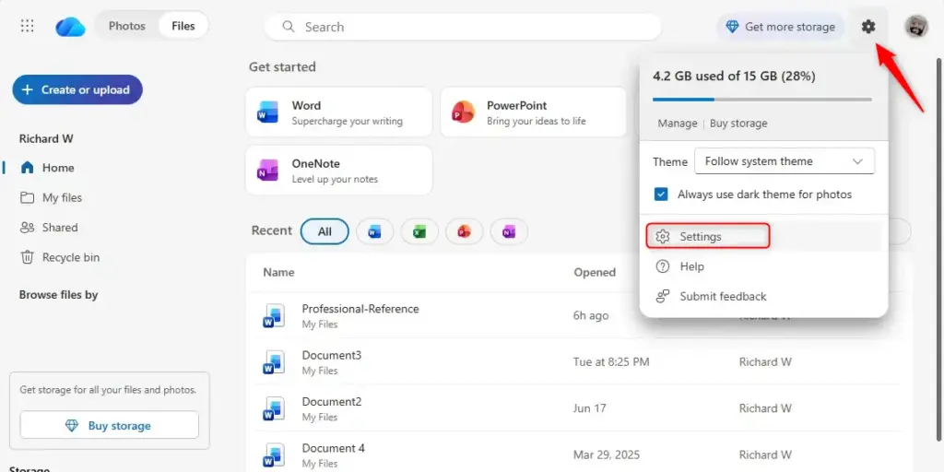Image resolution: width=944 pixels, height=472 pixels.
Task: Click the Search input field
Action: pyautogui.click(x=463, y=27)
